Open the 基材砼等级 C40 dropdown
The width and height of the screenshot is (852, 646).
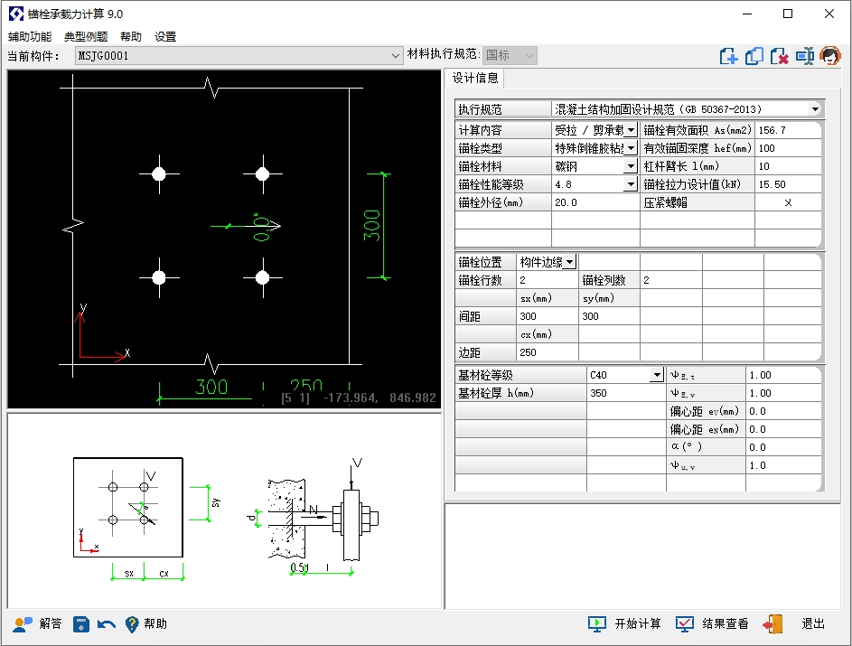[x=656, y=375]
